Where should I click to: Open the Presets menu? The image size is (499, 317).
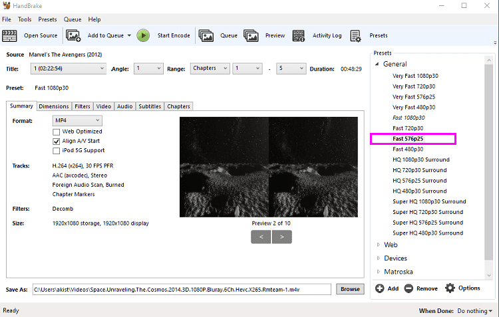coord(47,19)
